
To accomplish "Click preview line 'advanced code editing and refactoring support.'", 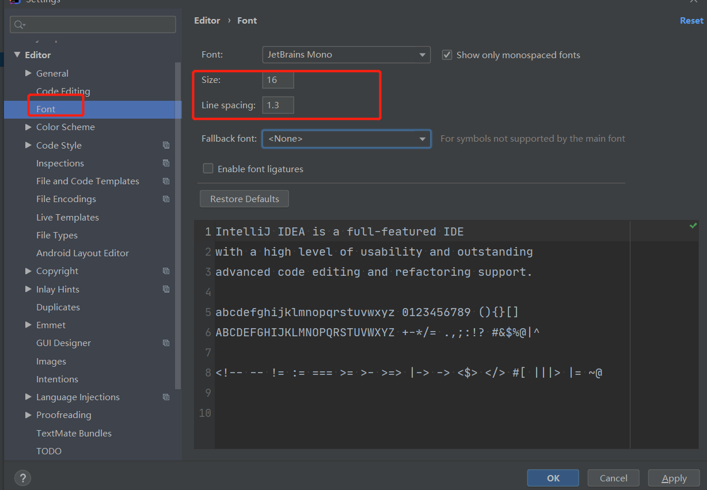I will coord(374,272).
